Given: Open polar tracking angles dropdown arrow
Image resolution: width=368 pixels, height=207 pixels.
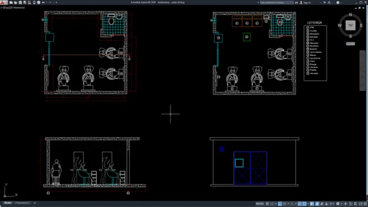Looking at the screenshot, I should 288,204.
